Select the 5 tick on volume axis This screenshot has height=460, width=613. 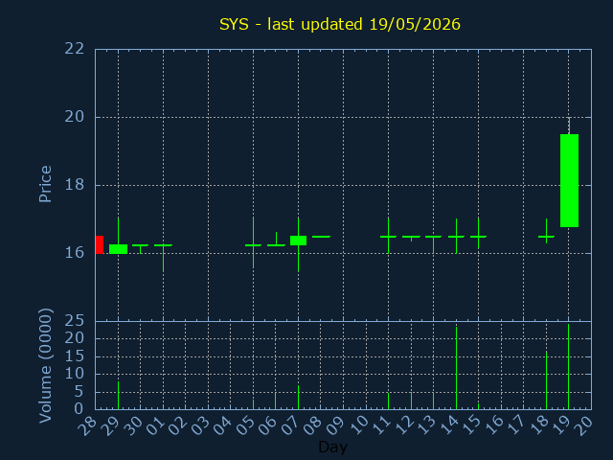79,392
